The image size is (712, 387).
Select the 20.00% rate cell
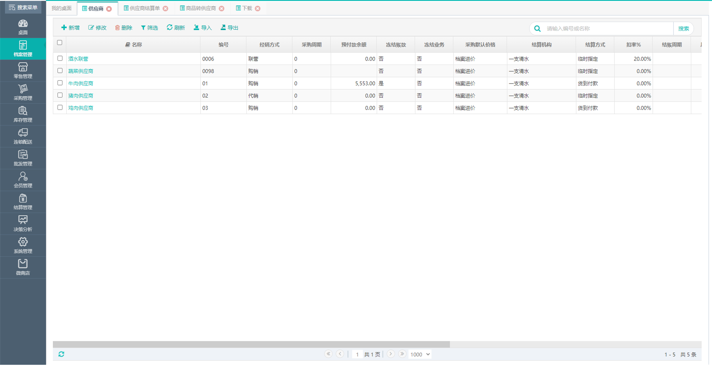click(633, 59)
